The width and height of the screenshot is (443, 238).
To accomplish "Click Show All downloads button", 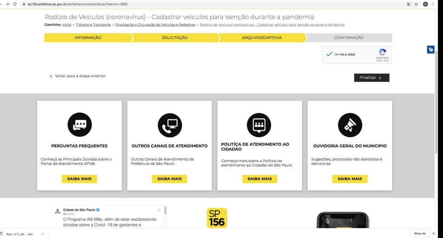I will click(420, 234).
